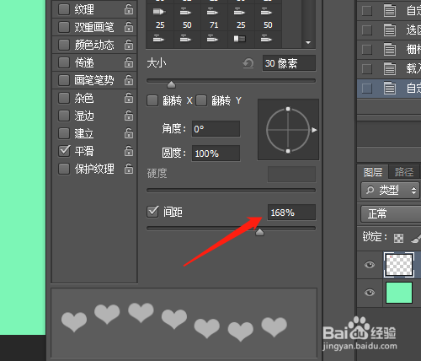Screen dimensions: 421x361
Task: Click the dialog icon in the highlighted action row
Action: point(390,88)
